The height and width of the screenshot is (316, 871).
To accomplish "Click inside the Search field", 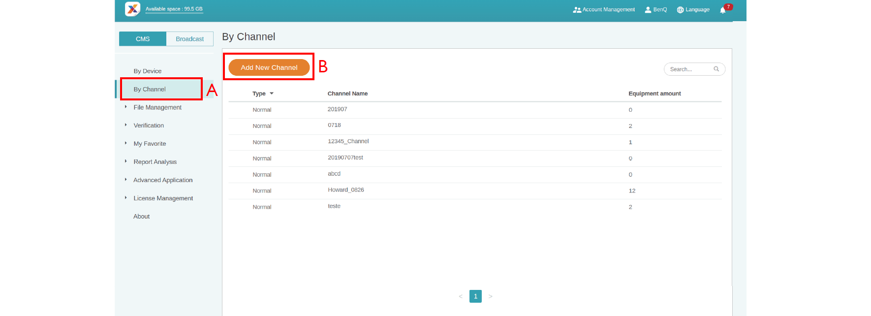I will (x=689, y=69).
